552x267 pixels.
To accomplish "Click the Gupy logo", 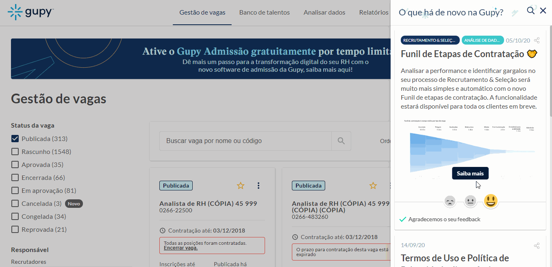I will tap(30, 12).
